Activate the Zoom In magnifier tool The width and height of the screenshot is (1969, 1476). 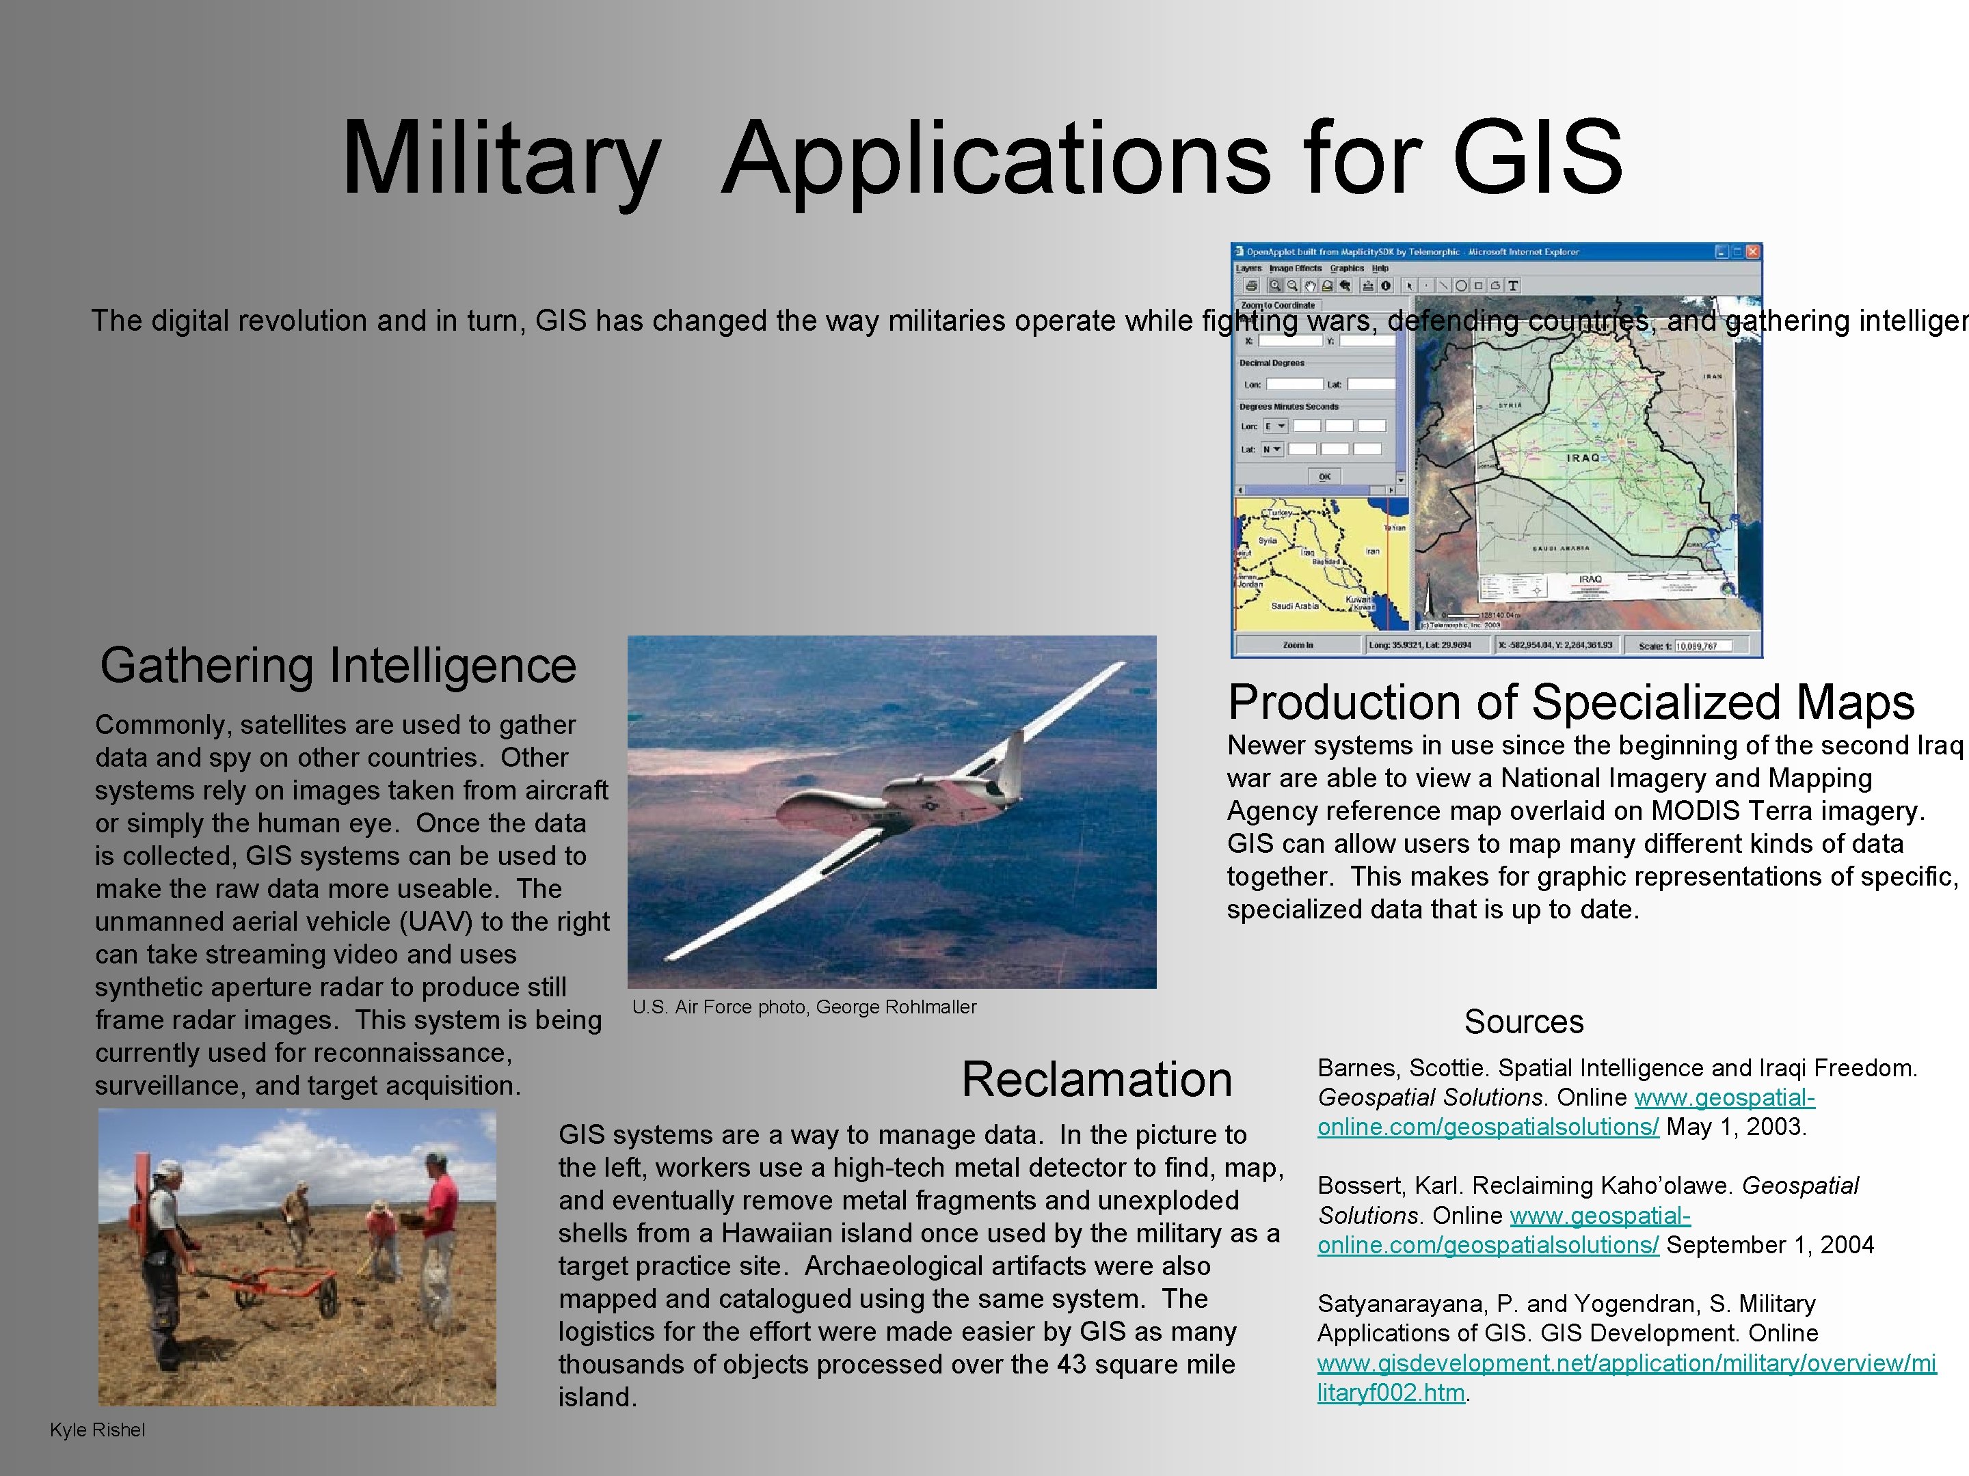tap(1276, 286)
